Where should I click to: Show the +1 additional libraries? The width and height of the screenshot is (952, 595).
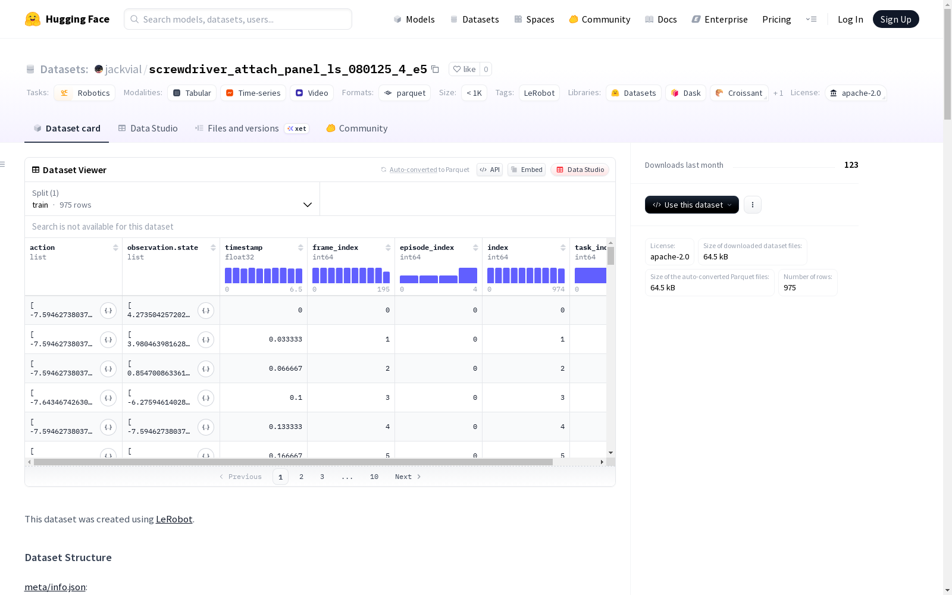[x=778, y=93]
